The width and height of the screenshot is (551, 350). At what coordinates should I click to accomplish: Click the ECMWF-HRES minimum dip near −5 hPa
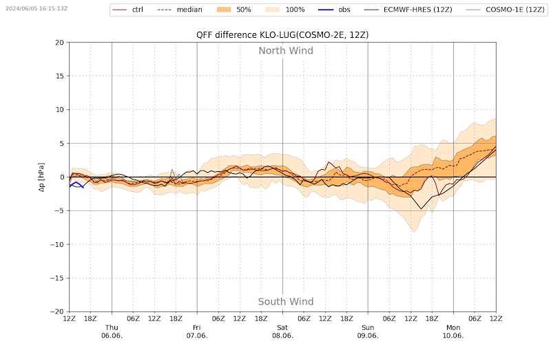click(421, 208)
